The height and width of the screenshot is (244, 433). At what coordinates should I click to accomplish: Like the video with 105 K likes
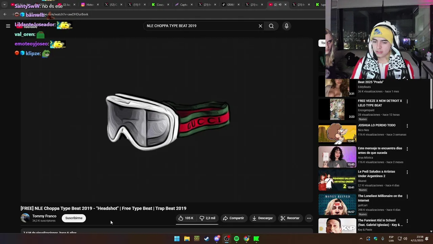pos(186,218)
